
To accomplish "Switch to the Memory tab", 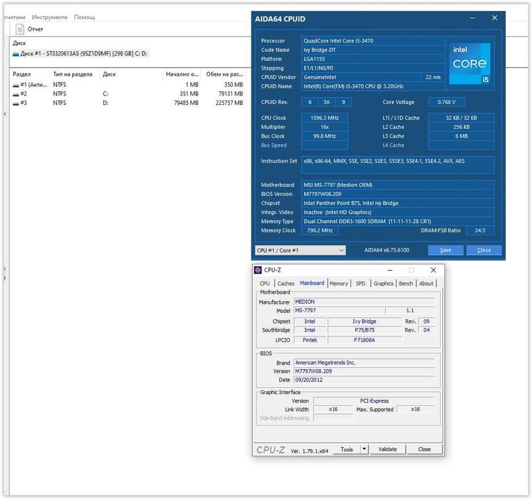I will pyautogui.click(x=338, y=283).
